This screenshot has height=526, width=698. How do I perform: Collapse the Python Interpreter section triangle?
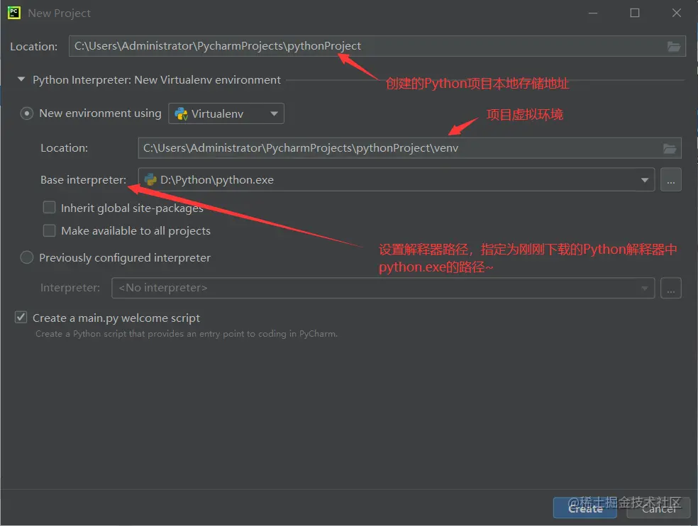click(21, 79)
